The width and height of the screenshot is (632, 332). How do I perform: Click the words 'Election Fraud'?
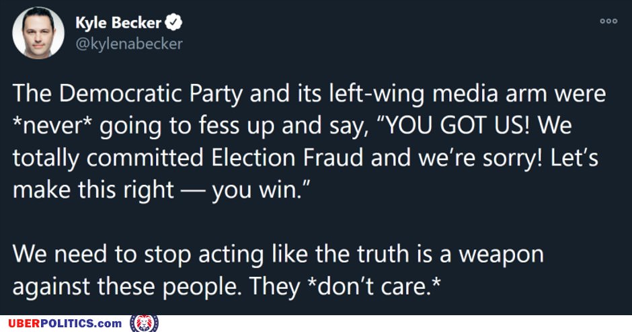288,157
